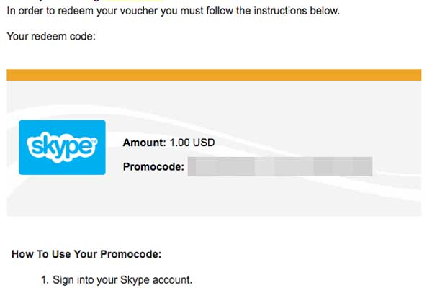Viewport: 432px width, 288px height.
Task: Click the numeral 1. list marker
Action: click(x=45, y=280)
